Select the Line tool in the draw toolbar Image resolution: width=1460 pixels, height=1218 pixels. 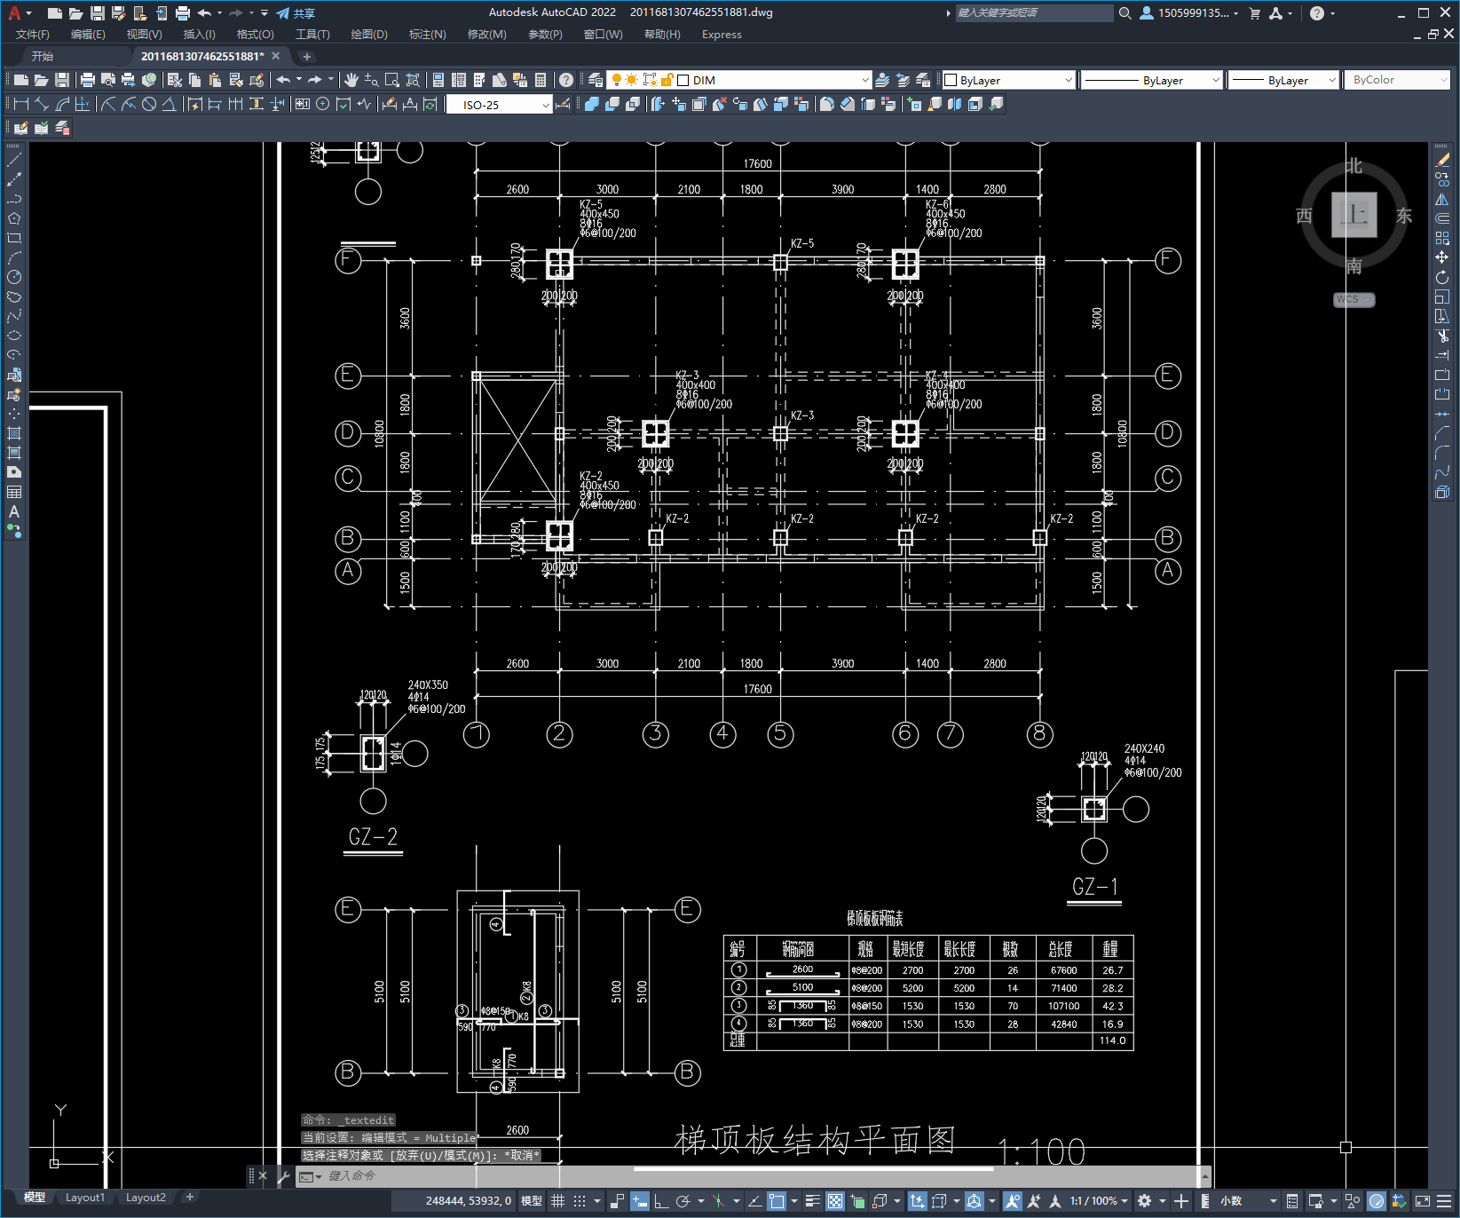pyautogui.click(x=14, y=161)
